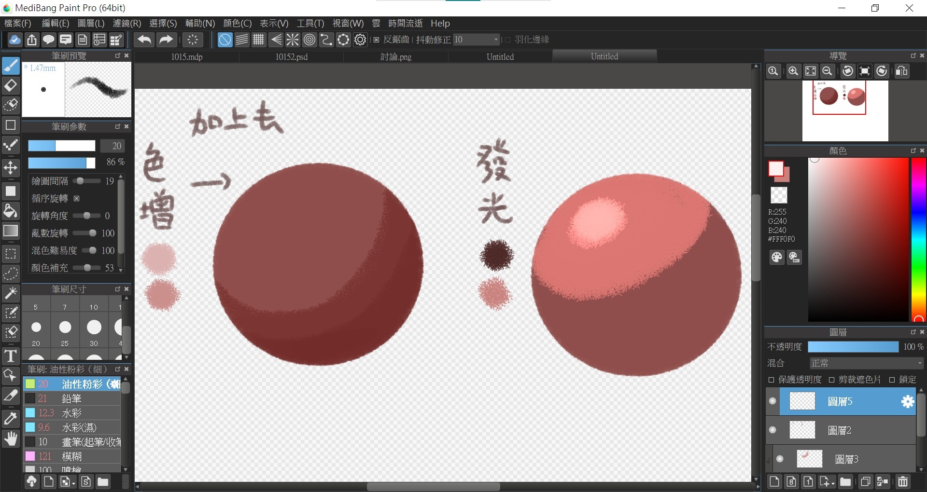Switch to 1015.mdp tab
This screenshot has height=492, width=927.
pyautogui.click(x=187, y=56)
